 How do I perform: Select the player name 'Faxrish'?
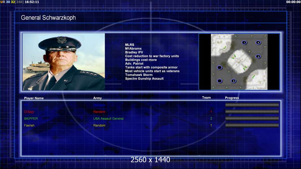[29, 125]
